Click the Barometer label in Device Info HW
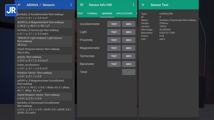214x120 pixels. point(87,64)
